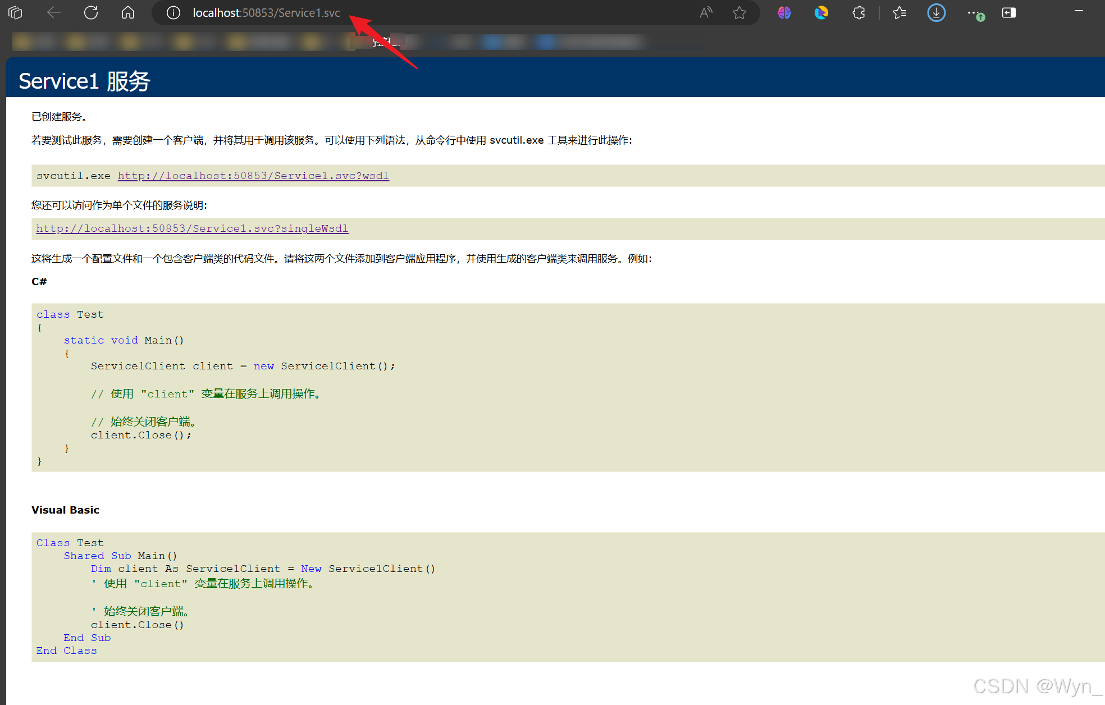This screenshot has height=705, width=1105.
Task: Click the '您还可以访问作为单个文件的服务说明:' text
Action: pos(119,205)
